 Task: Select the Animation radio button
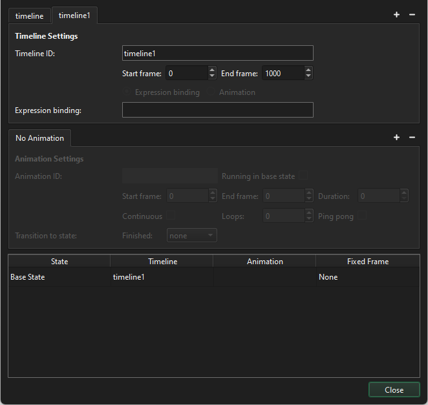pyautogui.click(x=212, y=92)
